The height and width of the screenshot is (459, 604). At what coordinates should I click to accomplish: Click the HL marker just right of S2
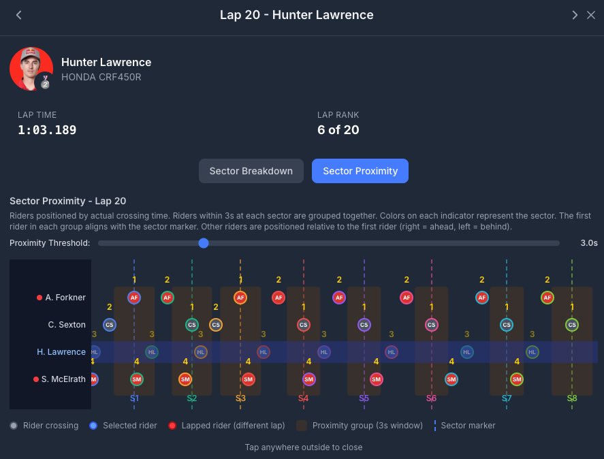(201, 352)
